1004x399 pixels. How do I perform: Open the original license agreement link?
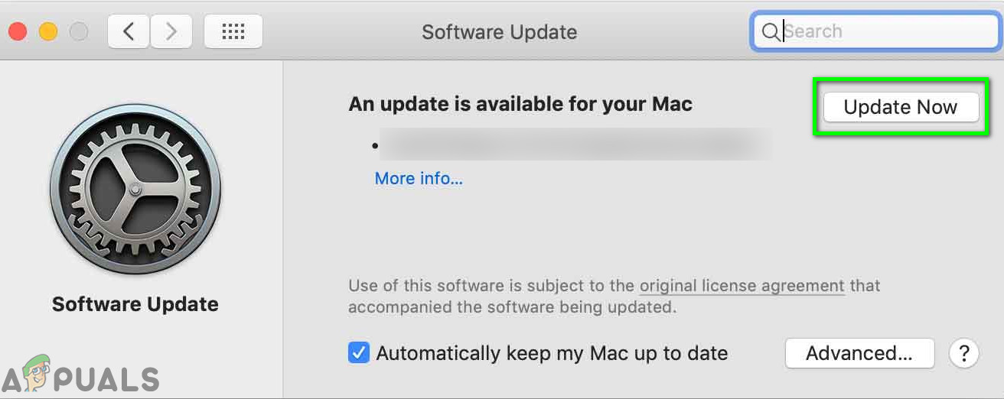tap(742, 286)
